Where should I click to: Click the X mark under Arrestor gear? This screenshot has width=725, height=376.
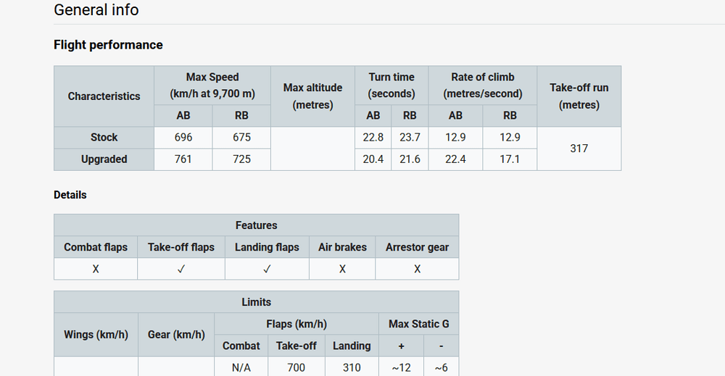[x=417, y=269]
